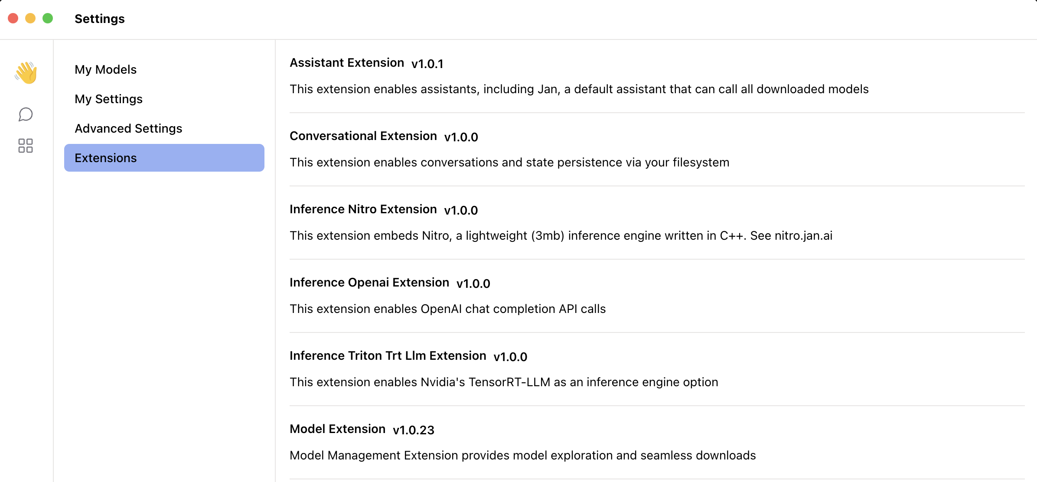Click the nitro.jan.ai text in description
1037x482 pixels.
pos(803,236)
